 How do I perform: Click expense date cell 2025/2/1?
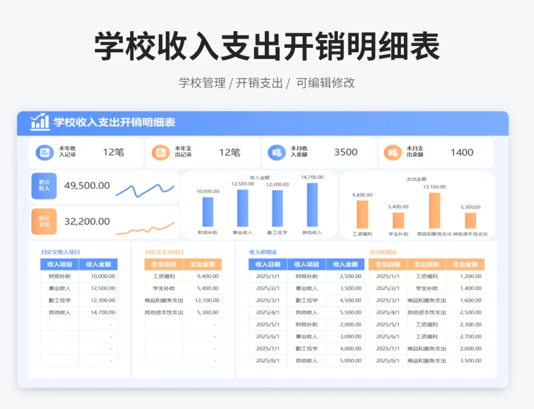pyautogui.click(x=388, y=288)
